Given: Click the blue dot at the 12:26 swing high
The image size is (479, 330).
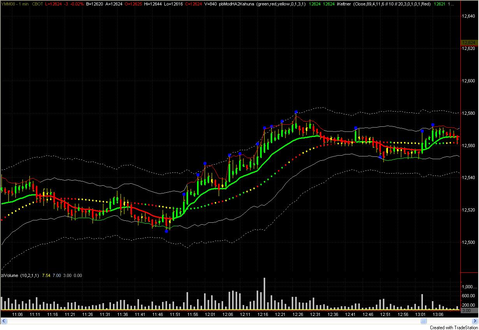Looking at the screenshot, I should 296,112.
